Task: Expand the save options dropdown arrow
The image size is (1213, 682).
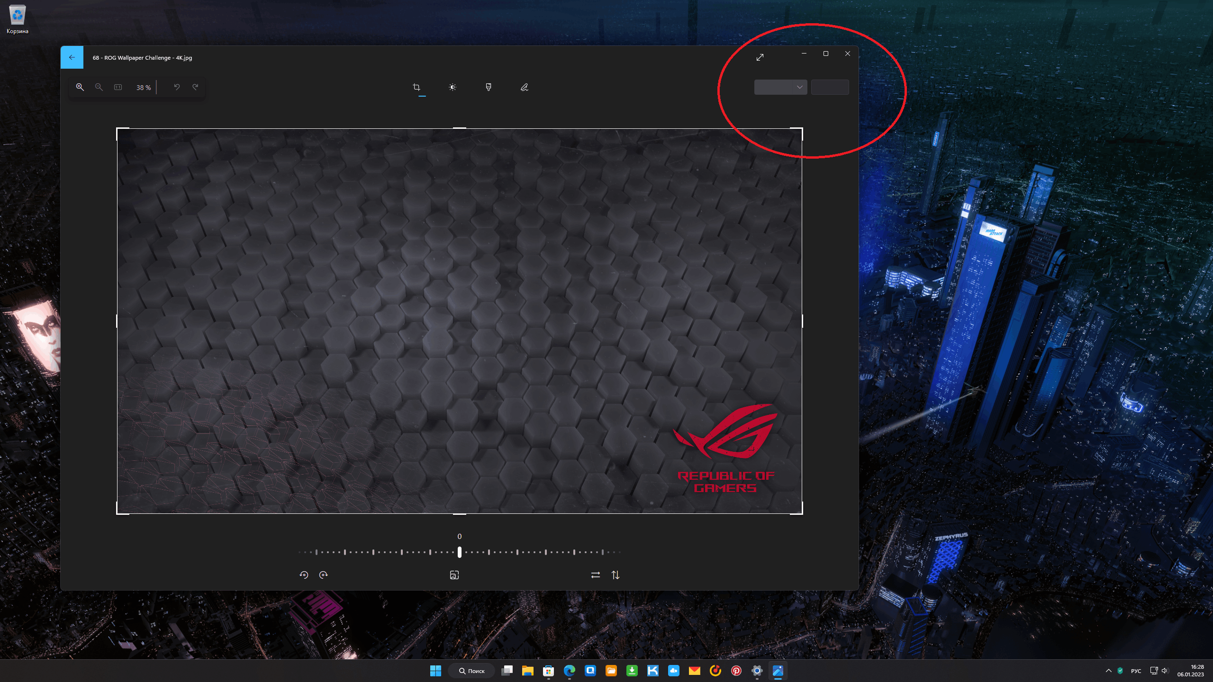Action: 800,87
